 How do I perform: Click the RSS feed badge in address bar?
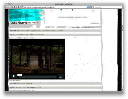point(88,7)
